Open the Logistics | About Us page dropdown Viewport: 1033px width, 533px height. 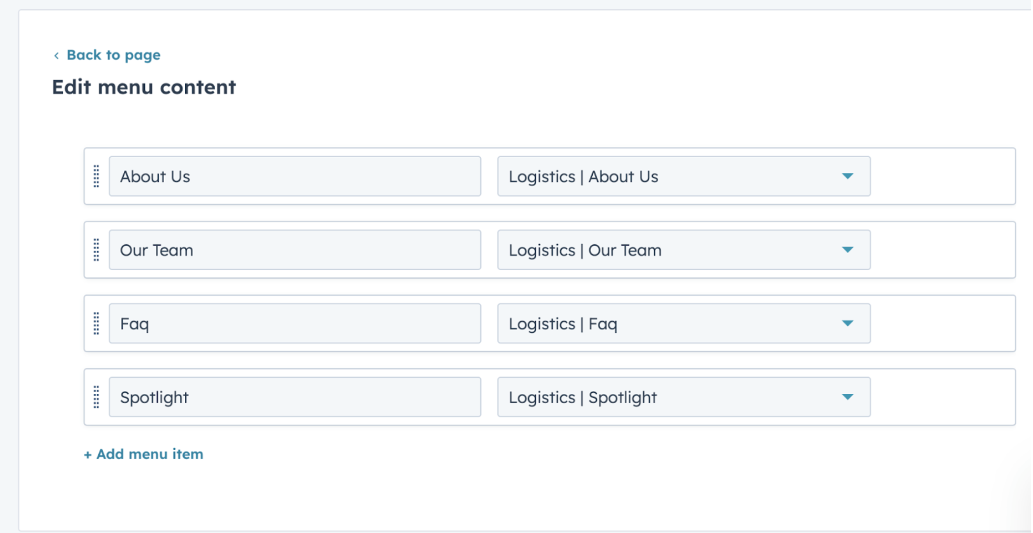tap(669, 176)
